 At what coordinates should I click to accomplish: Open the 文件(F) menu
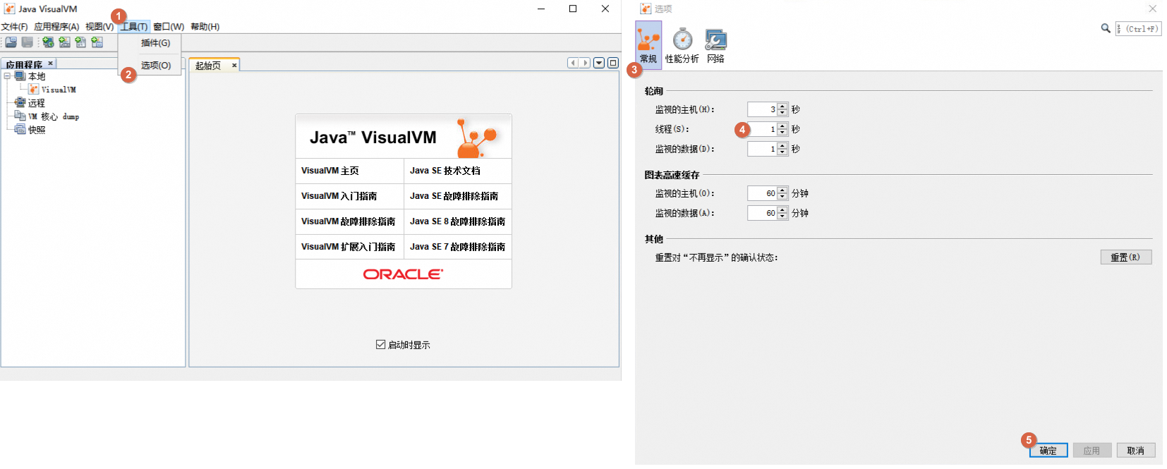coord(14,27)
